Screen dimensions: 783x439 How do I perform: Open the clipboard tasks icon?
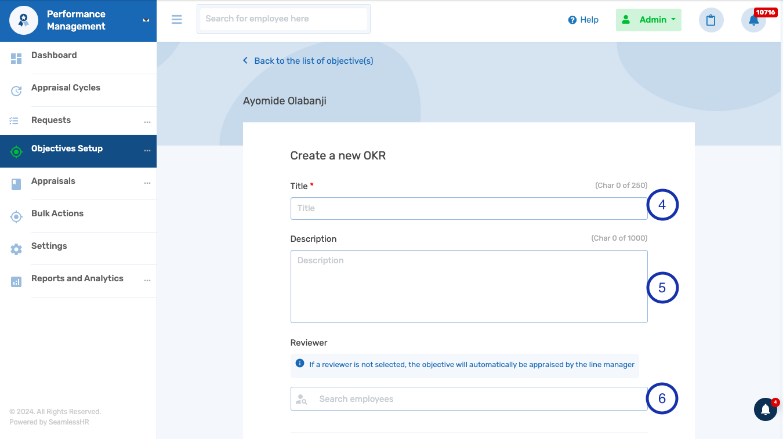pos(711,20)
